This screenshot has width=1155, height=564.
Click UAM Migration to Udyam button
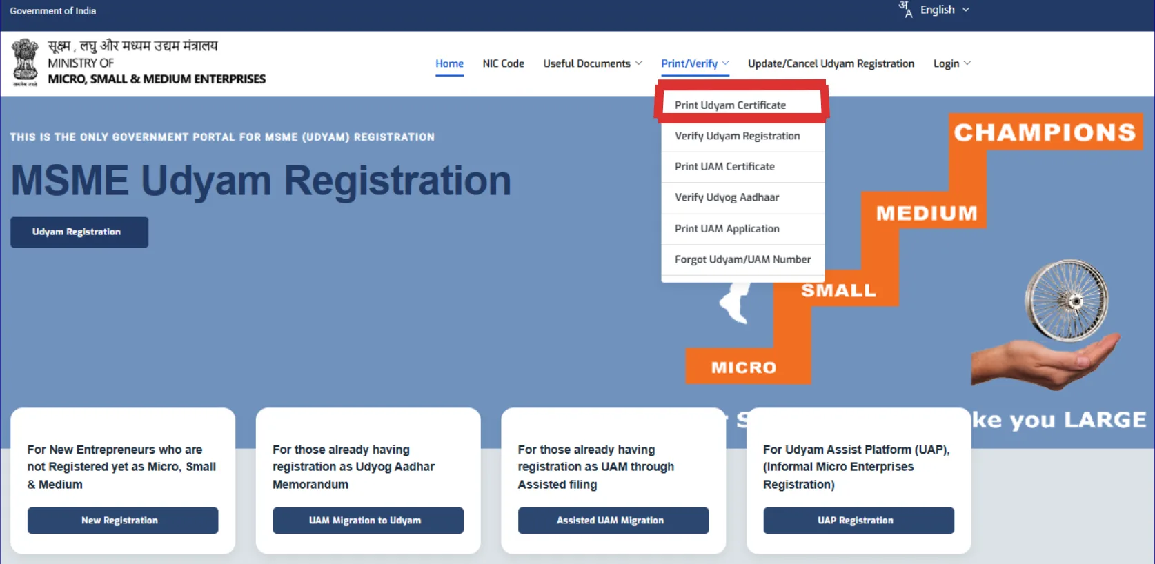[368, 521]
